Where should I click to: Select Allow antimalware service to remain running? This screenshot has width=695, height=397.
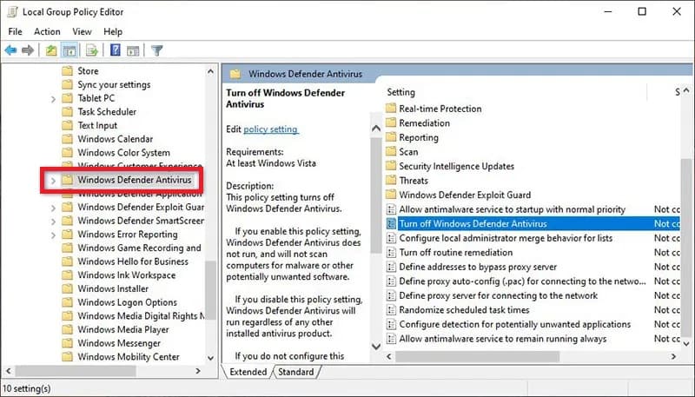tap(503, 339)
